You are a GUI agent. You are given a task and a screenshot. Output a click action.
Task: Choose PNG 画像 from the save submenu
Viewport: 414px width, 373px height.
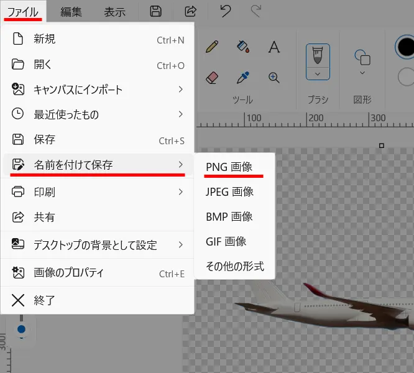coord(229,166)
